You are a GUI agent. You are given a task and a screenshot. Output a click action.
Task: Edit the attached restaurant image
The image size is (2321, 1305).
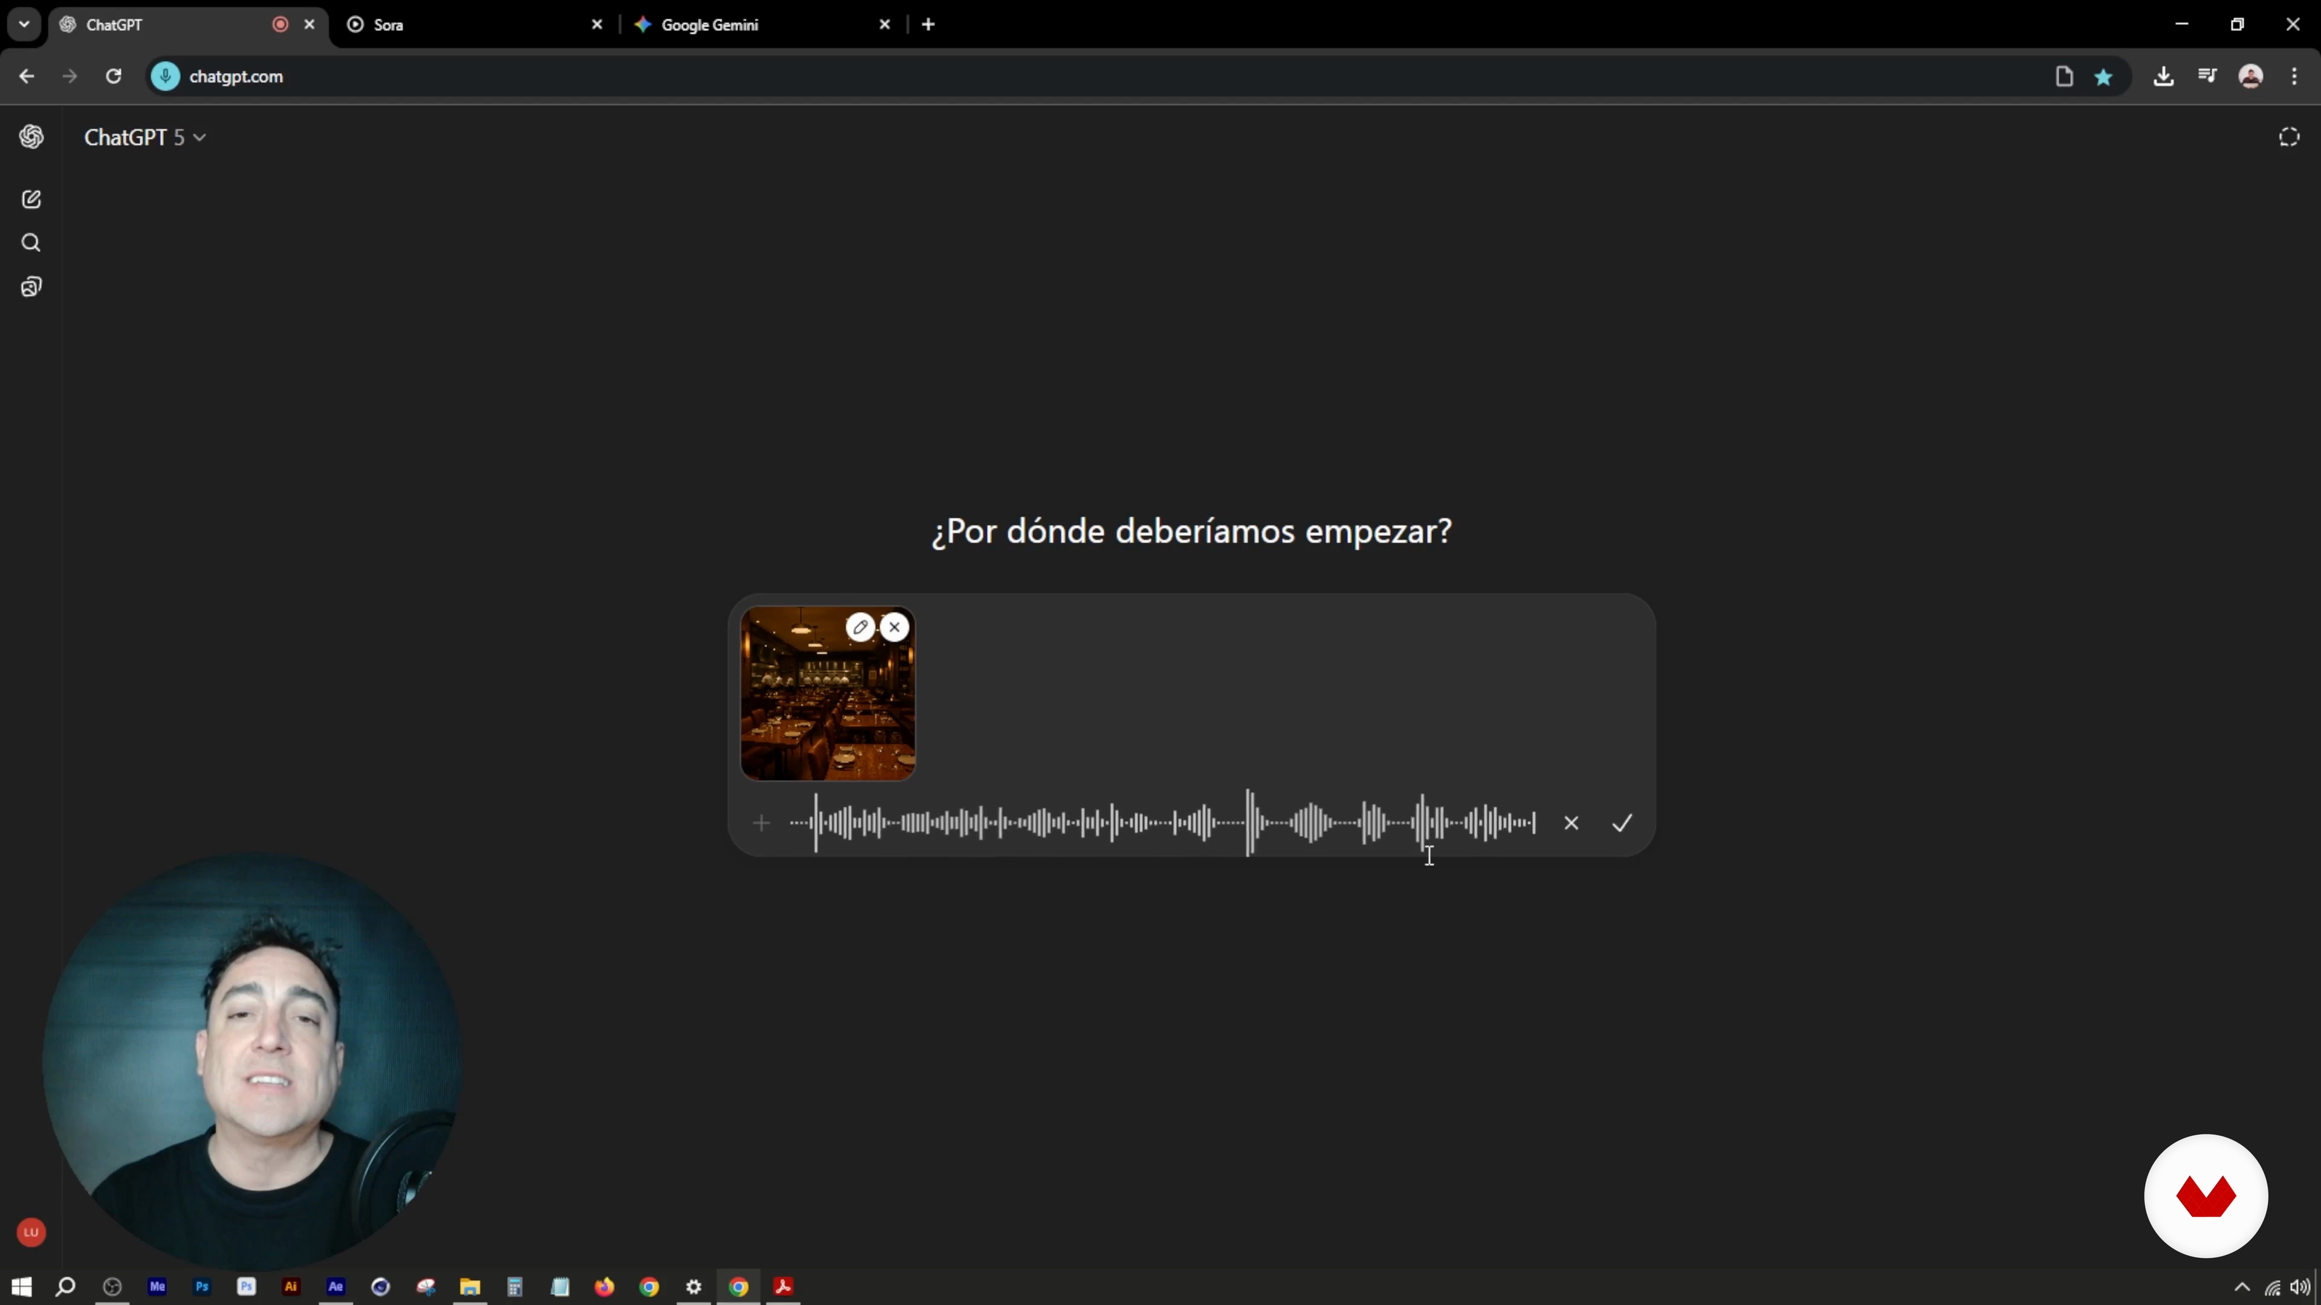pos(861,627)
